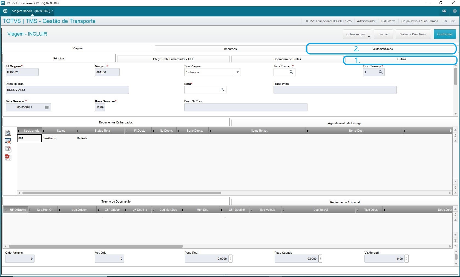Click the Hora Geracao input field
Image resolution: width=460 pixels, height=277 pixels.
click(x=100, y=107)
